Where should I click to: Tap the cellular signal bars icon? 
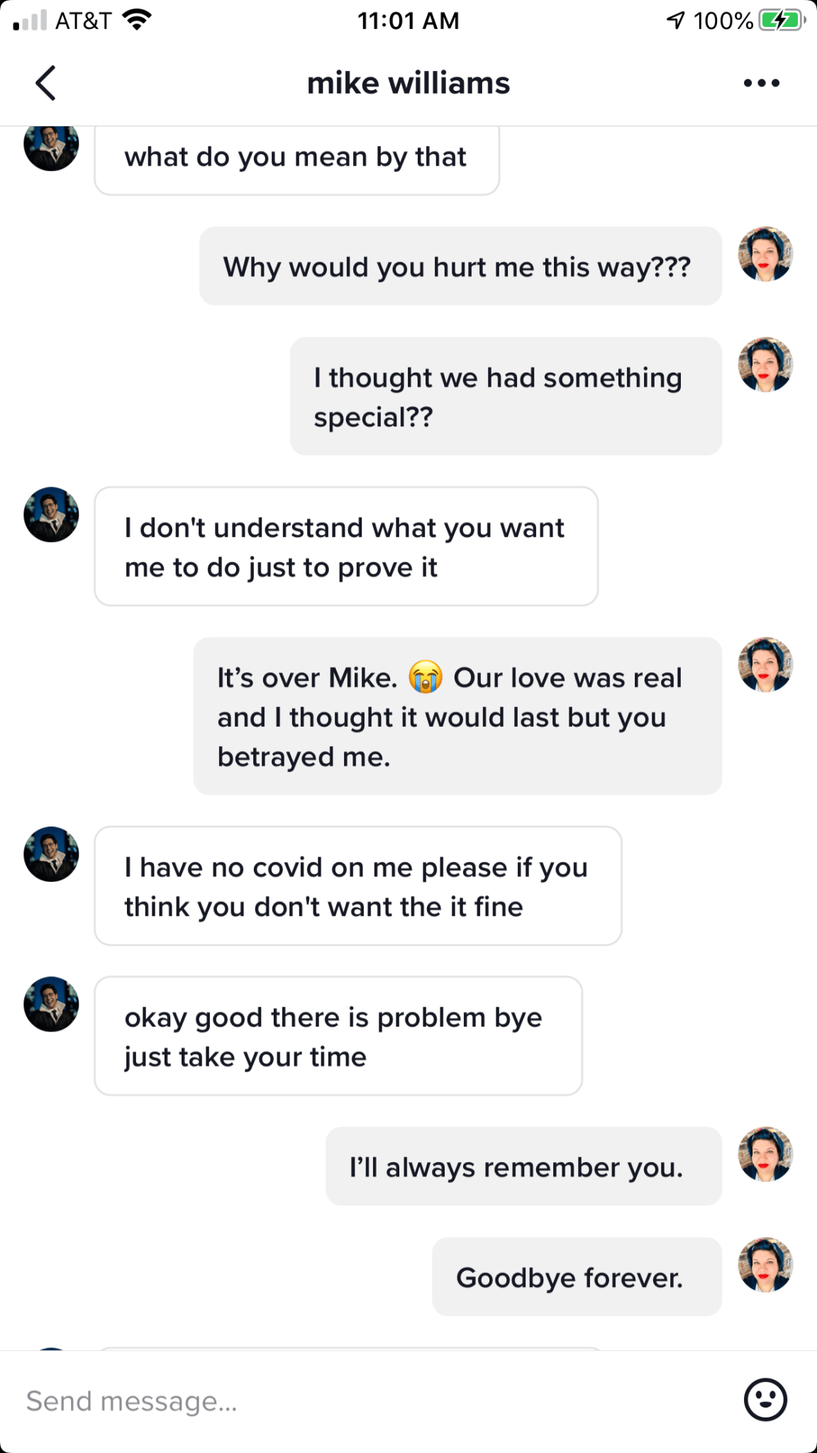pos(29,21)
